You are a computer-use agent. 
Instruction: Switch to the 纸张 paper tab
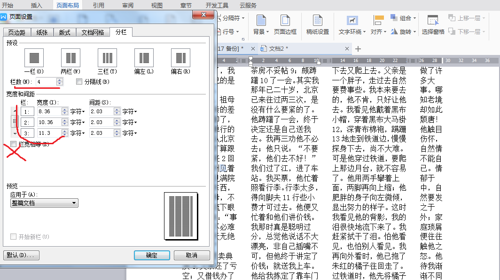(42, 32)
